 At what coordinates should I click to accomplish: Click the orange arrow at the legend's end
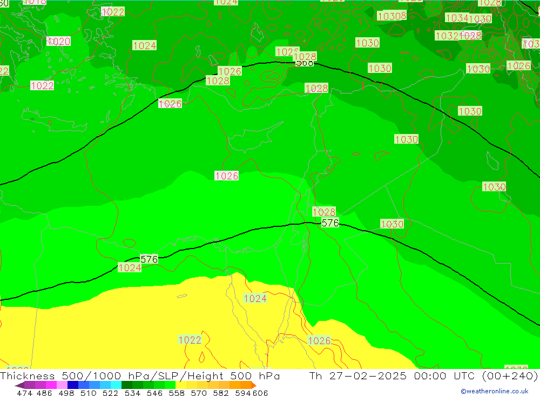pyautogui.click(x=254, y=385)
